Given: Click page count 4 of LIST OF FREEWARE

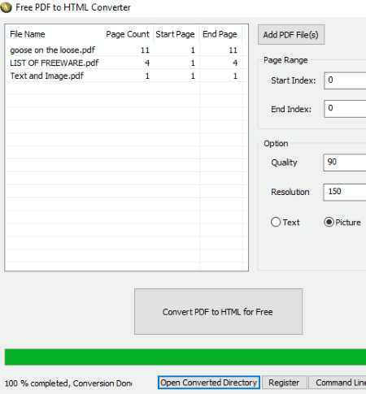Looking at the screenshot, I should pyautogui.click(x=147, y=63).
